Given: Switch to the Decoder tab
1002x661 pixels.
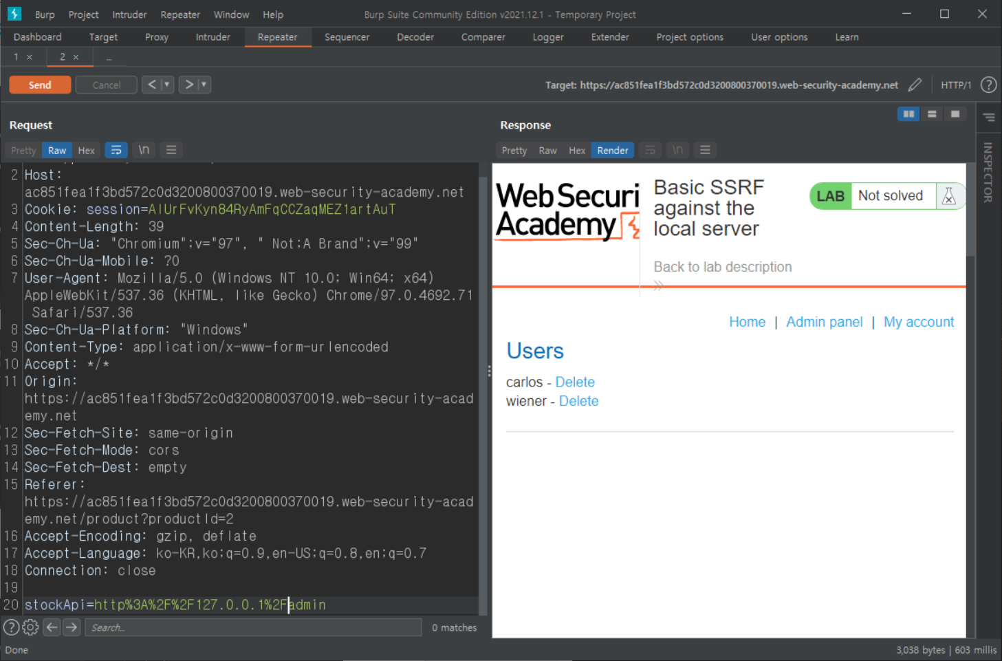Looking at the screenshot, I should (x=415, y=37).
